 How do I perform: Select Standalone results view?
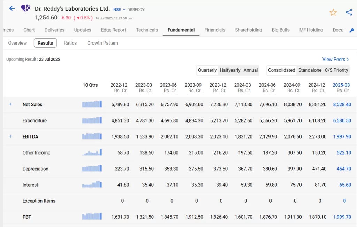coord(310,70)
